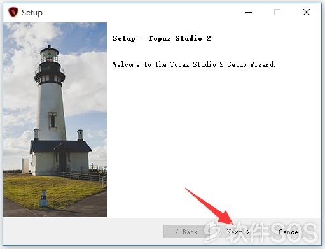Click the maximize box in the title bar
325x249 pixels.
click(277, 12)
